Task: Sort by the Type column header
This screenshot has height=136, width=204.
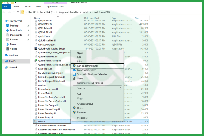Action: (x=114, y=18)
